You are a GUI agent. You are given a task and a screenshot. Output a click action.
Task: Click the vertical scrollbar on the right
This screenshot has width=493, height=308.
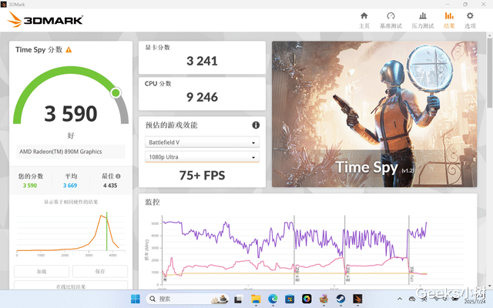490,73
